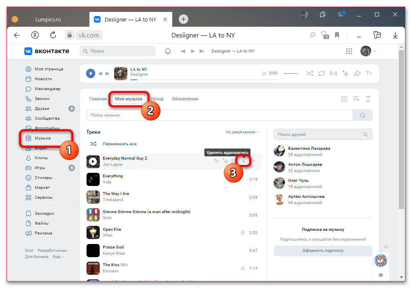Open browser downloads arrow

tap(395, 35)
